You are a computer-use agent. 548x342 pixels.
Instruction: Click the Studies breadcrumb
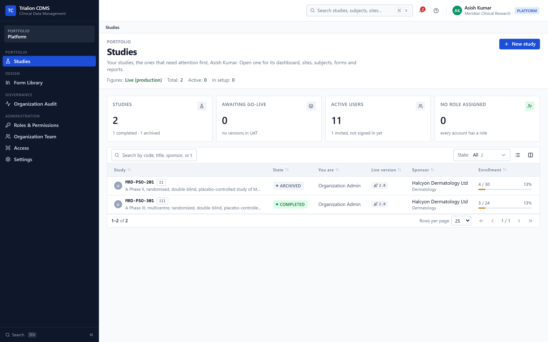point(112,27)
